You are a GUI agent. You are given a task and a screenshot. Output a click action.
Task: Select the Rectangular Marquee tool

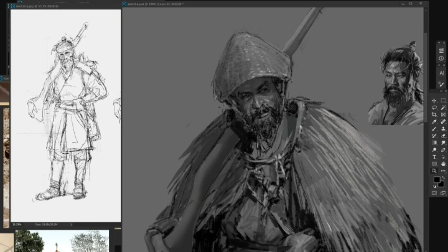(x=443, y=101)
